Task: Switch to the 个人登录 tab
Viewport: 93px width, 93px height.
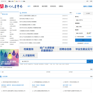Action: (x=78, y=13)
